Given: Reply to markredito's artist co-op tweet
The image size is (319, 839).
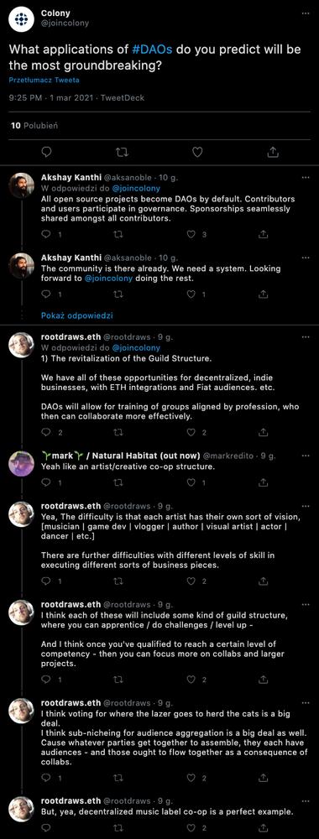Looking at the screenshot, I should [x=46, y=482].
